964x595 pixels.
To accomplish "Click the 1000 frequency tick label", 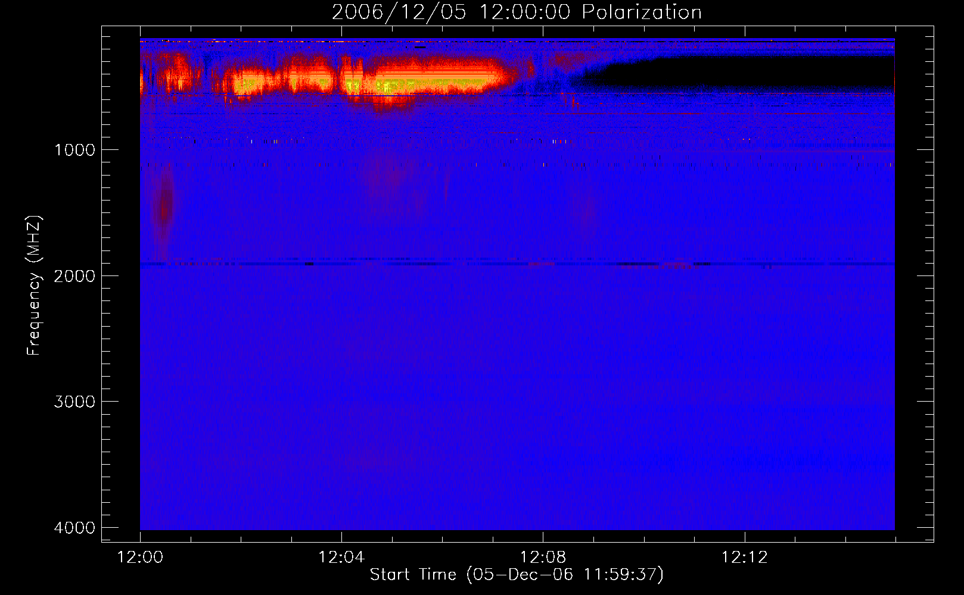I will [x=74, y=150].
